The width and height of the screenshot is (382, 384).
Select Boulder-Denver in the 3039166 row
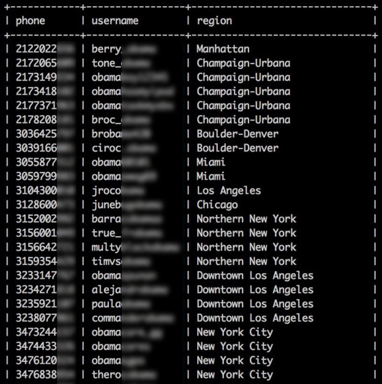[238, 148]
